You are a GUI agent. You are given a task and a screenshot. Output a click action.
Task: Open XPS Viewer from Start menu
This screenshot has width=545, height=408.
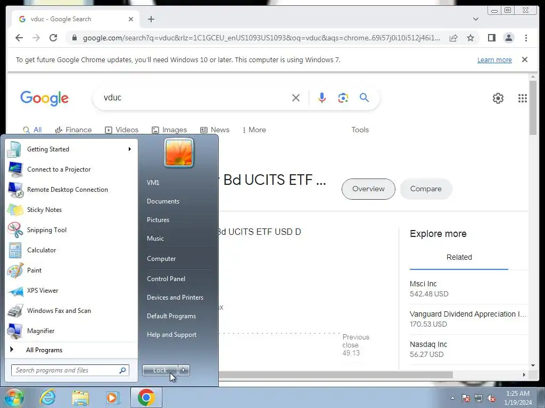(71, 291)
